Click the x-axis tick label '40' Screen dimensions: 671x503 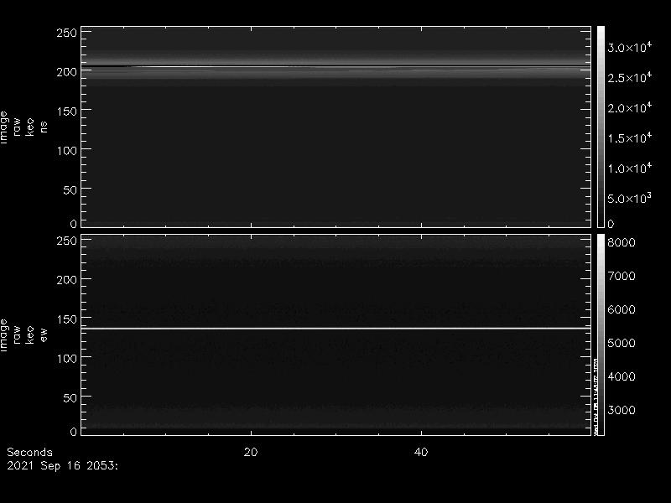pos(422,452)
